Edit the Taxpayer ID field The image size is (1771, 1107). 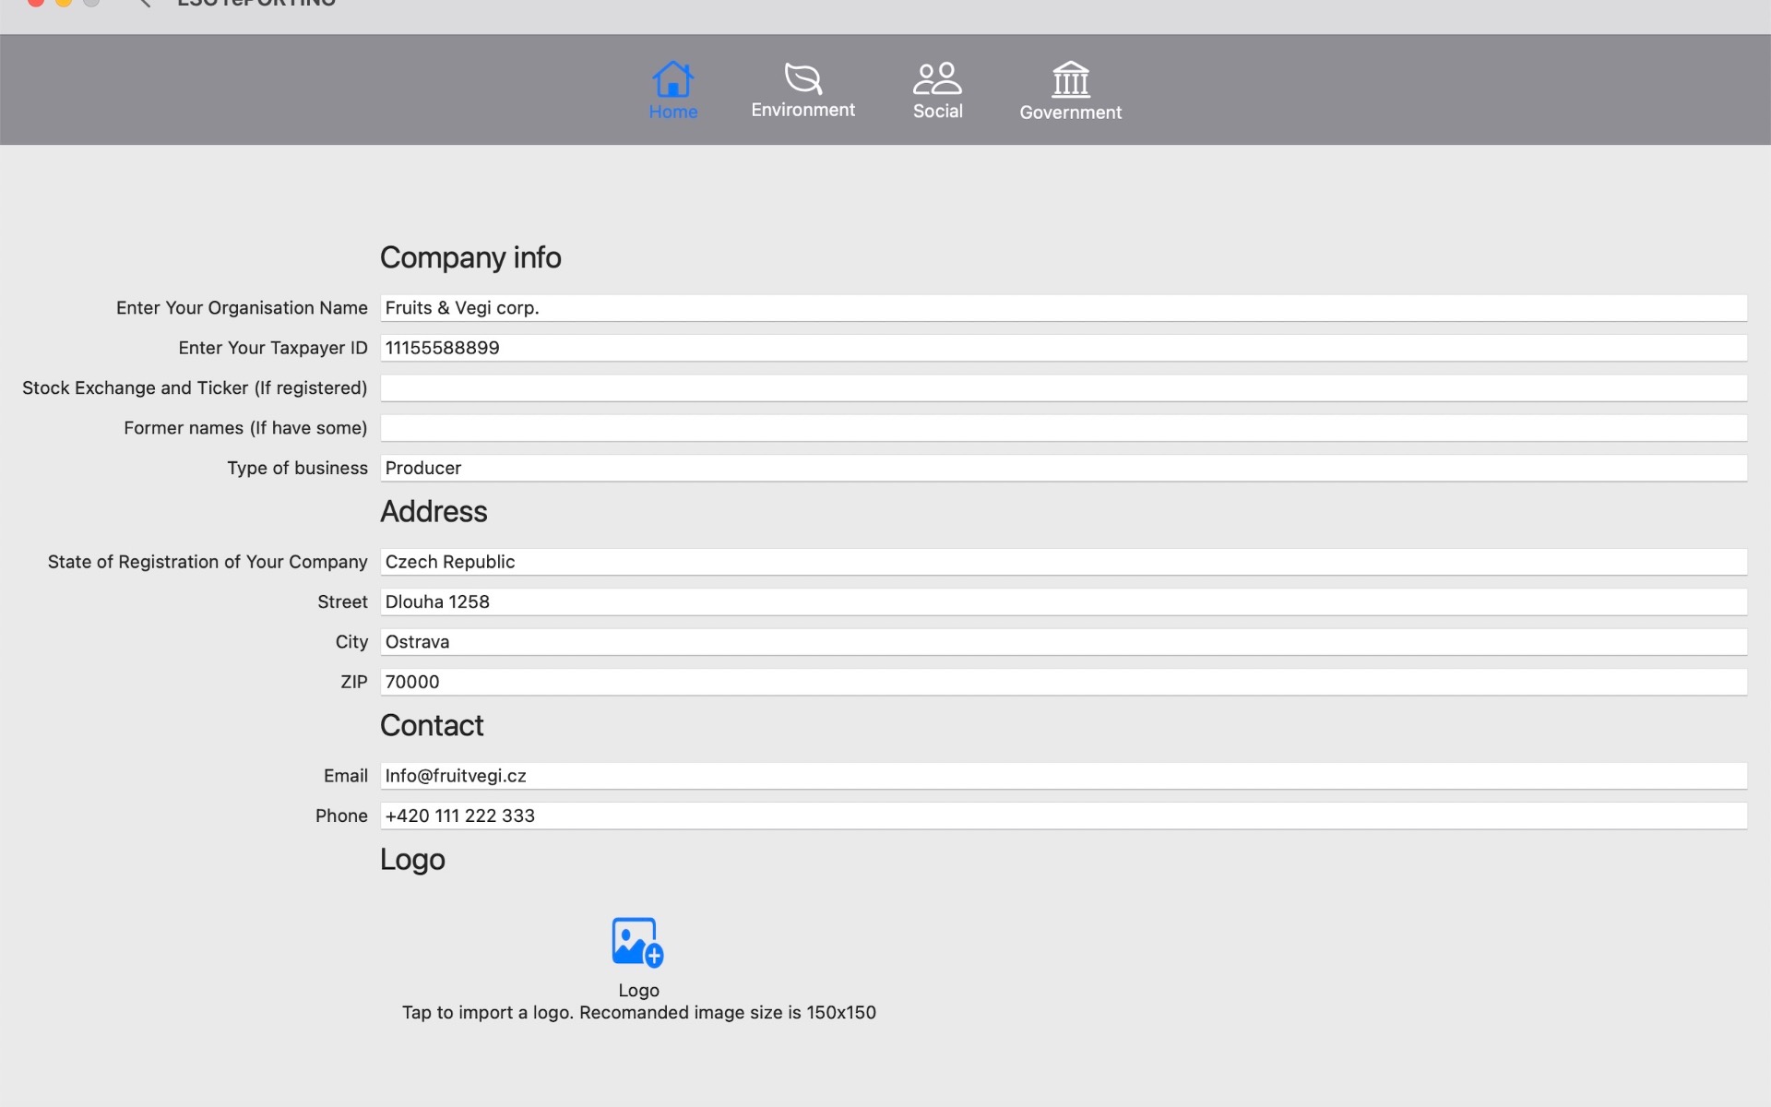click(x=1063, y=348)
